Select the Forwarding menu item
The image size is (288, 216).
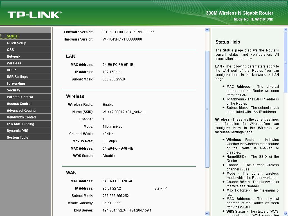pyautogui.click(x=16, y=84)
